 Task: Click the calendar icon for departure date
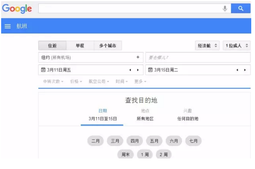click(x=43, y=70)
